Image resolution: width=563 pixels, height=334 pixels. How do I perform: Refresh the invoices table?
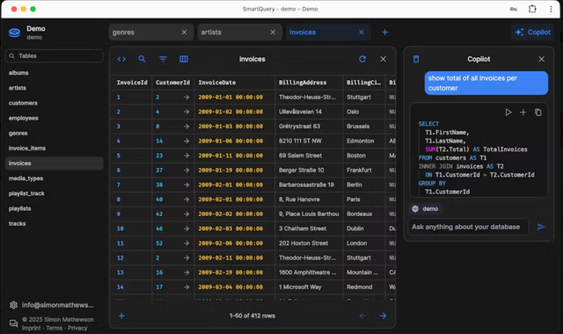click(x=362, y=59)
